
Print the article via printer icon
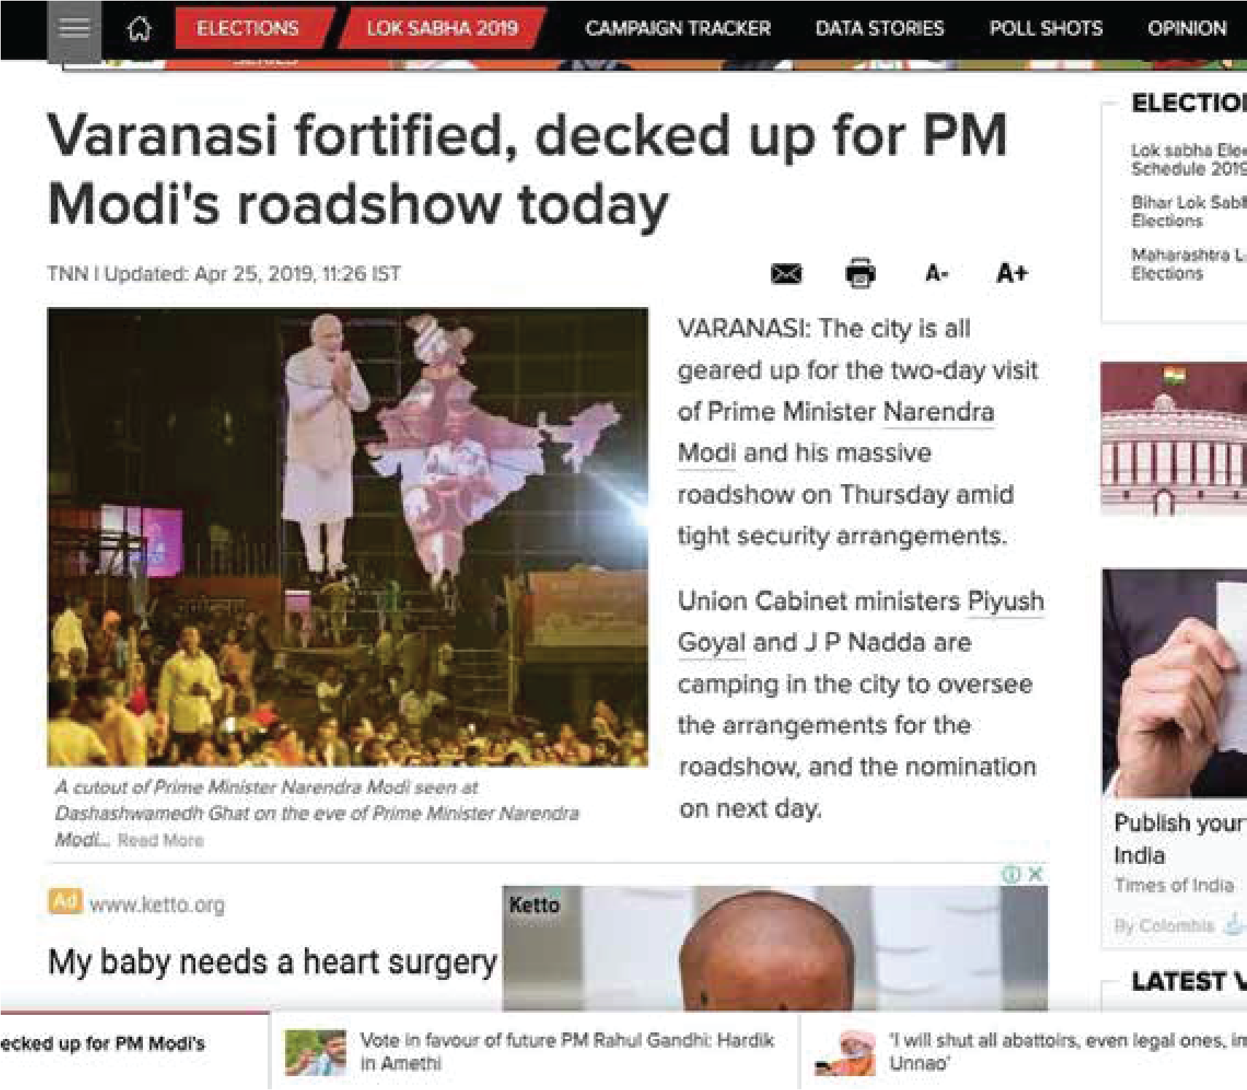pyautogui.click(x=861, y=273)
